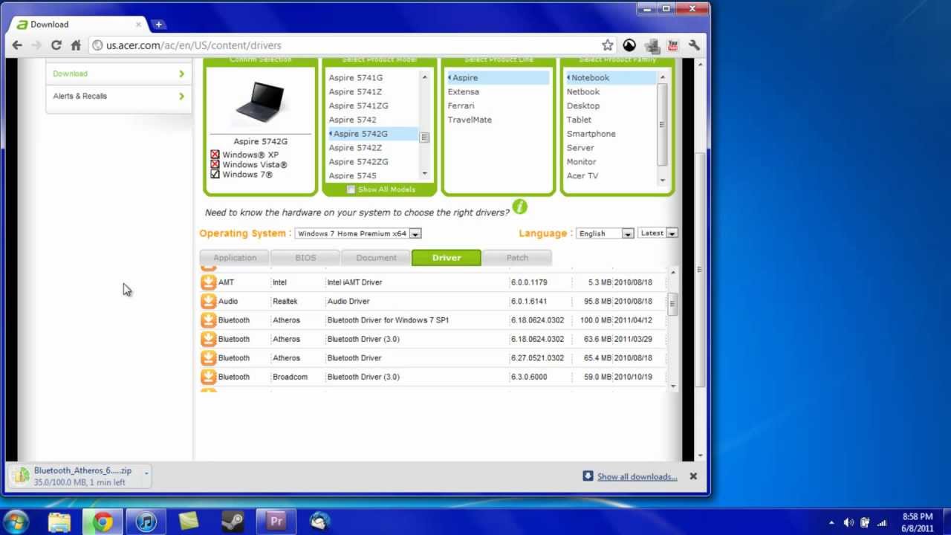Select Desktop product family
Viewport: 951px width, 535px height.
[582, 106]
